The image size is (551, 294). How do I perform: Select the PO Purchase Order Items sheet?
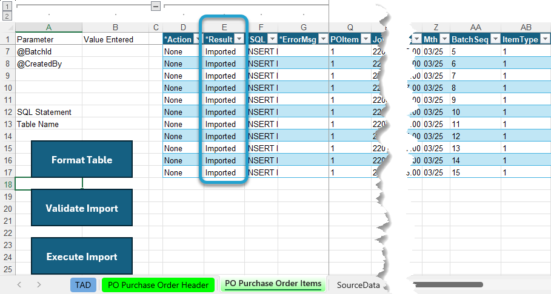point(273,284)
